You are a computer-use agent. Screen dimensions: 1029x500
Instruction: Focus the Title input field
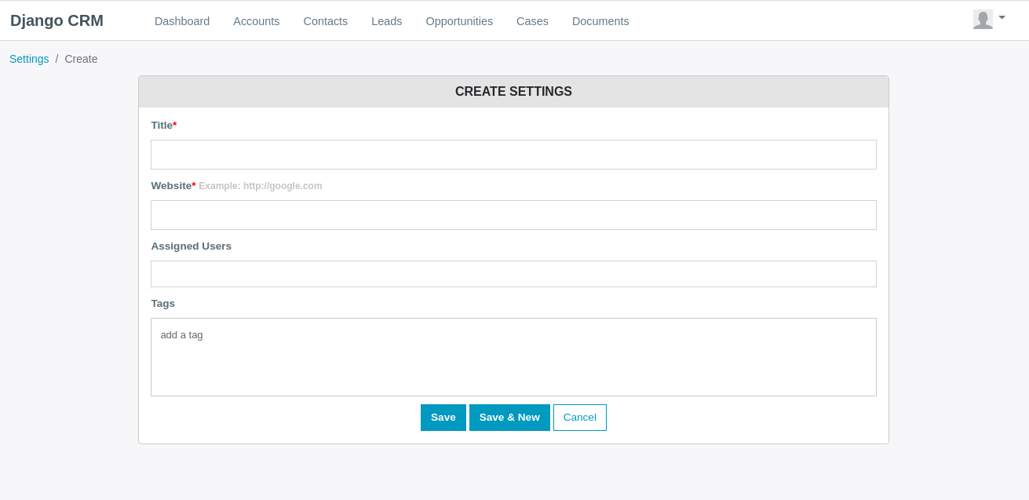[513, 155]
